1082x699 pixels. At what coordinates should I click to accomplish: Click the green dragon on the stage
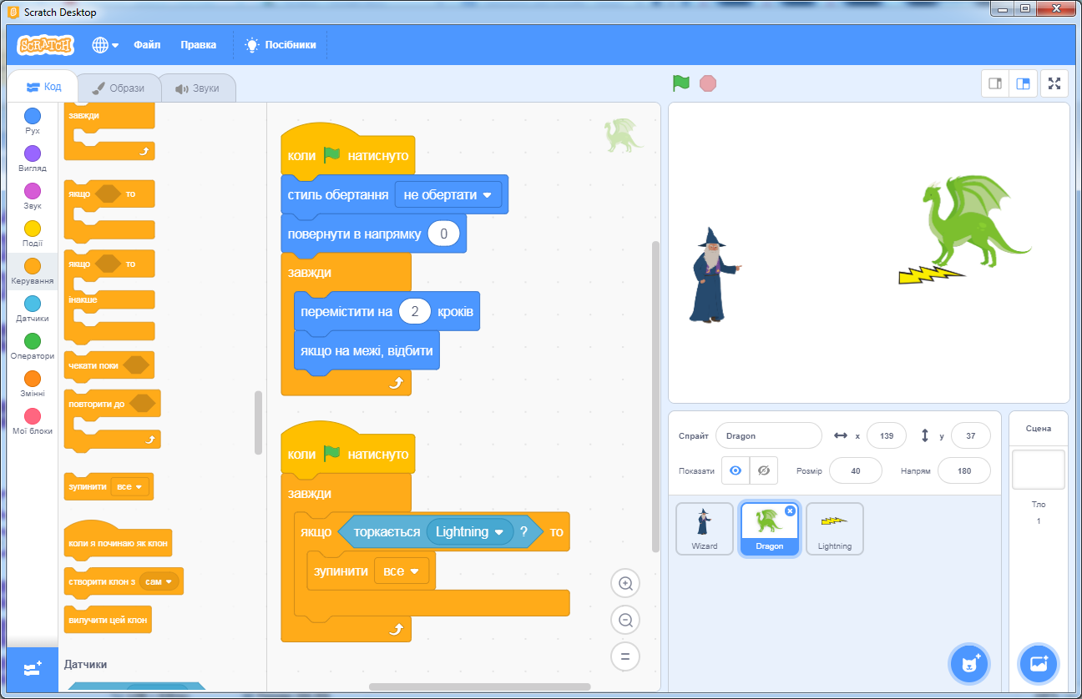[974, 221]
